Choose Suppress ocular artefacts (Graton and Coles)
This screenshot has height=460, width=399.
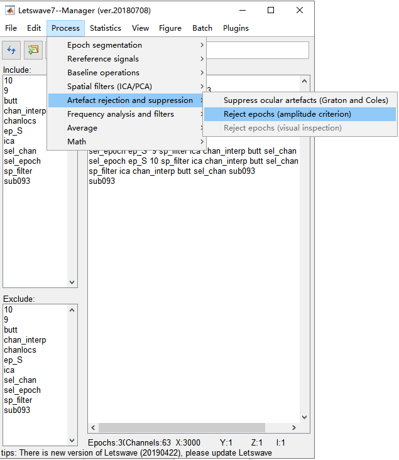[300, 100]
